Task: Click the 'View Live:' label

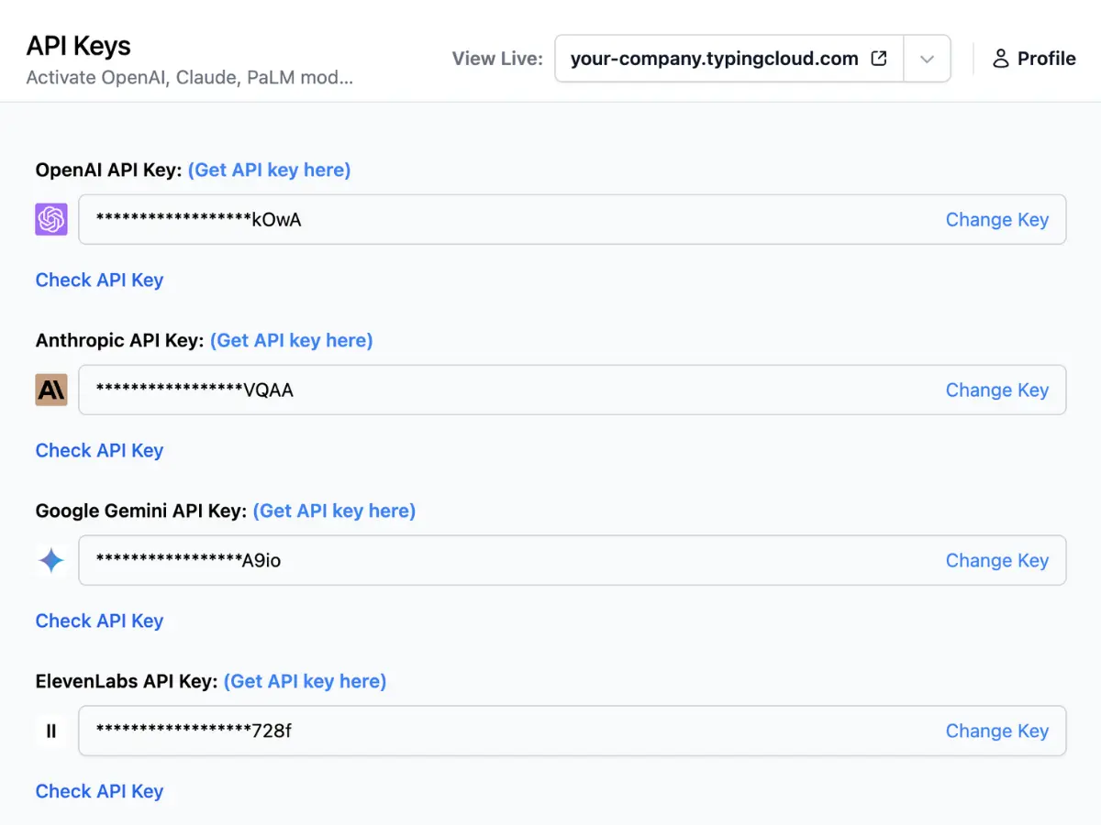Action: [x=497, y=59]
